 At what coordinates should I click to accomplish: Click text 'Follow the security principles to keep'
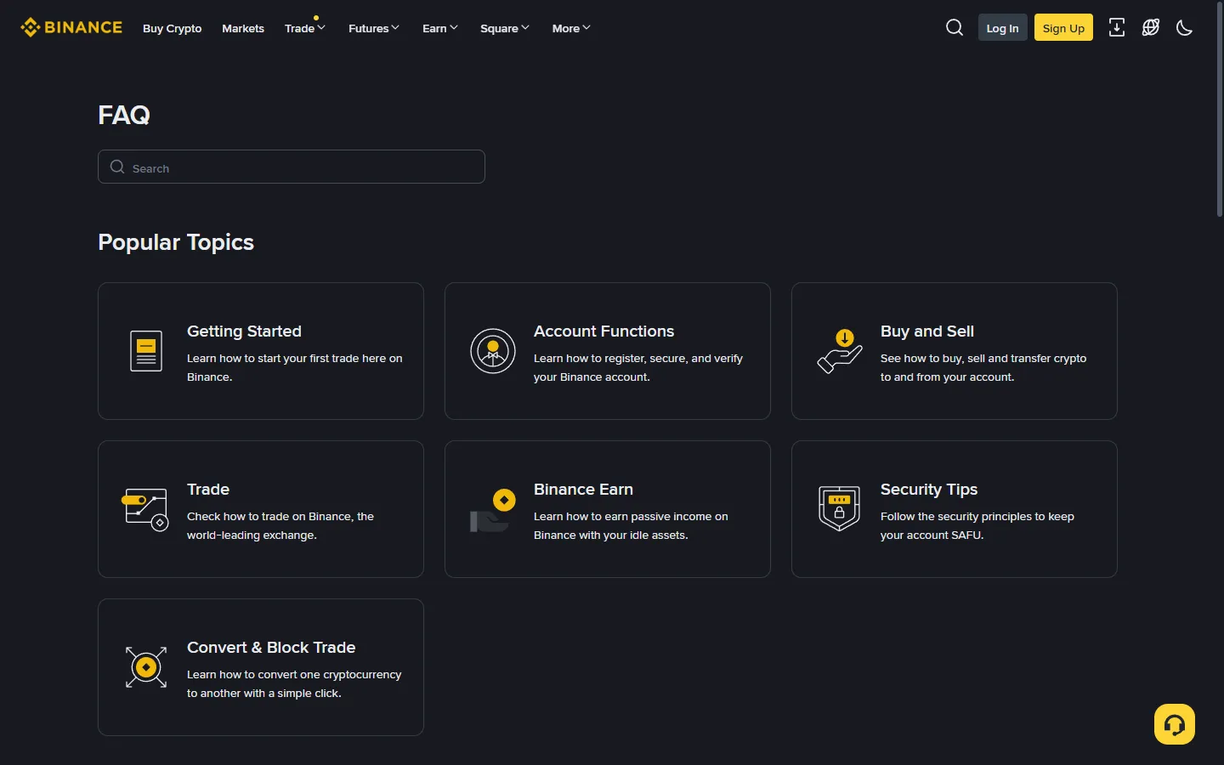977,517
